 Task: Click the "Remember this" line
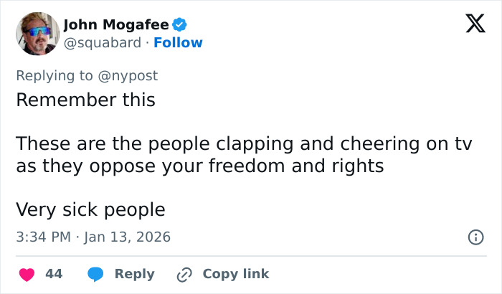tap(85, 100)
